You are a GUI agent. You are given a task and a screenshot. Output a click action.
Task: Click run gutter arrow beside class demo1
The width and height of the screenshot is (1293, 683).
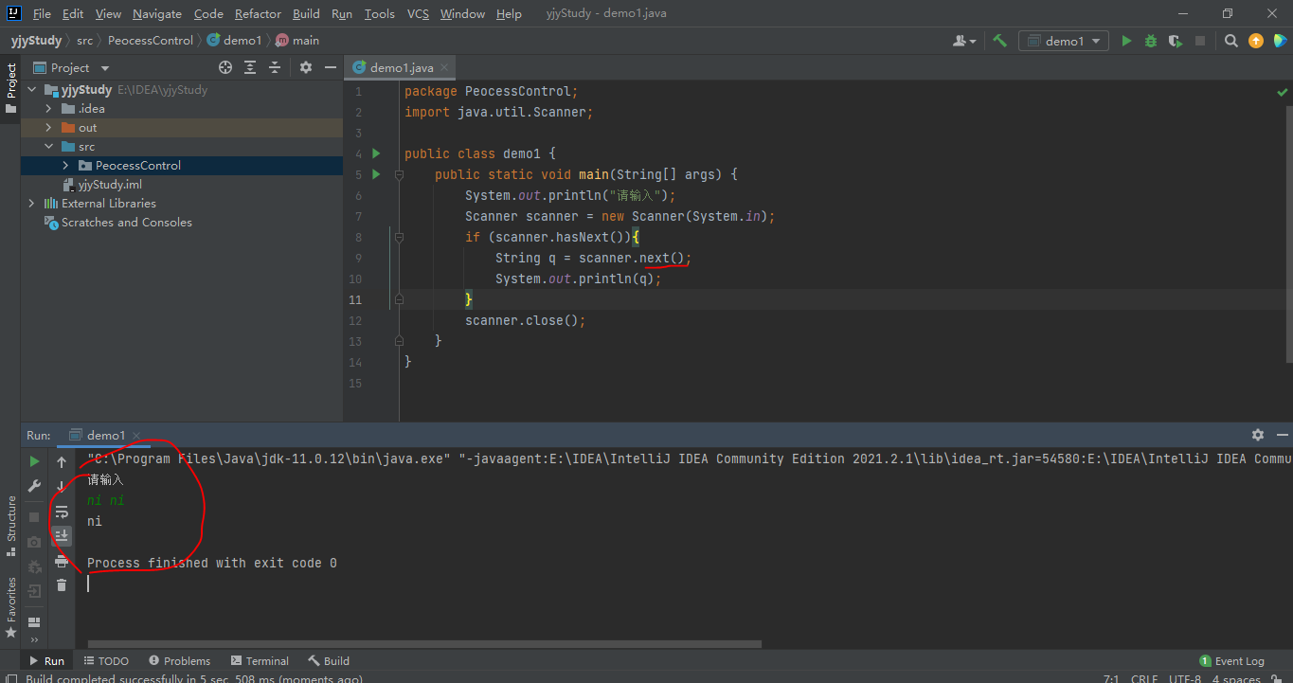[376, 153]
